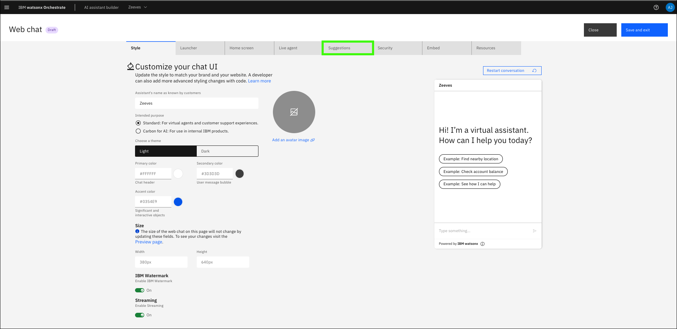Click the Restart conversation button
This screenshot has width=677, height=329.
coord(512,71)
